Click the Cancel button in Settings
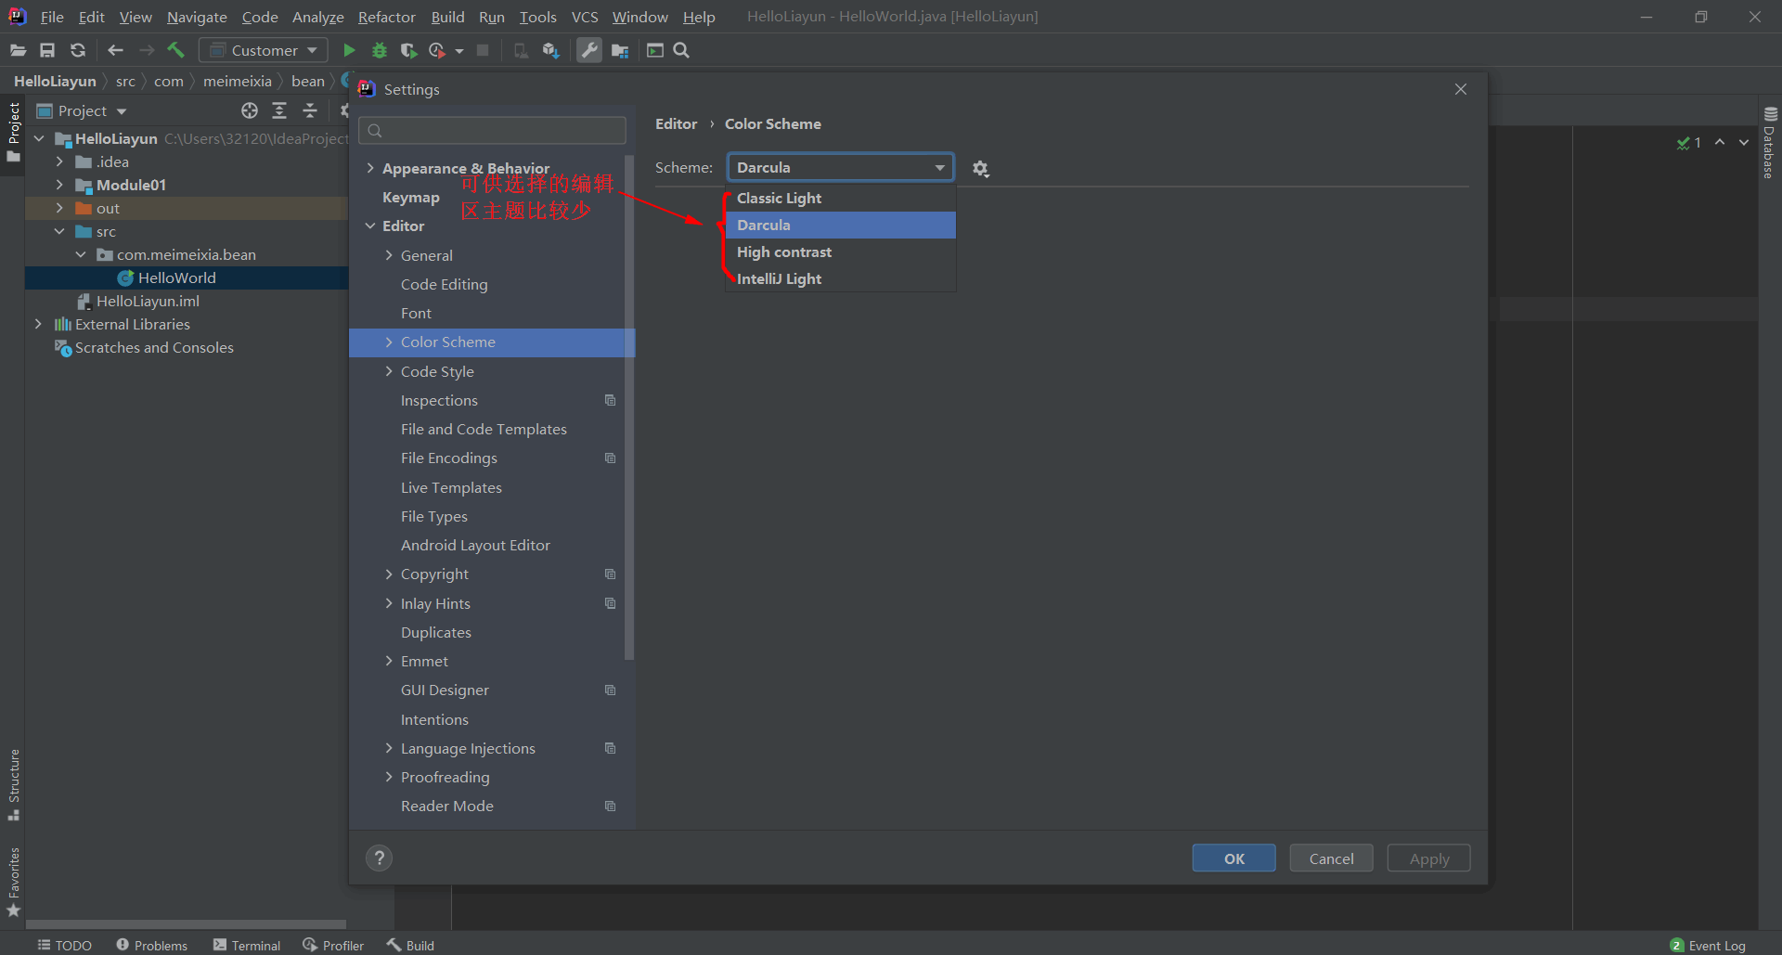The image size is (1782, 955). click(1331, 858)
